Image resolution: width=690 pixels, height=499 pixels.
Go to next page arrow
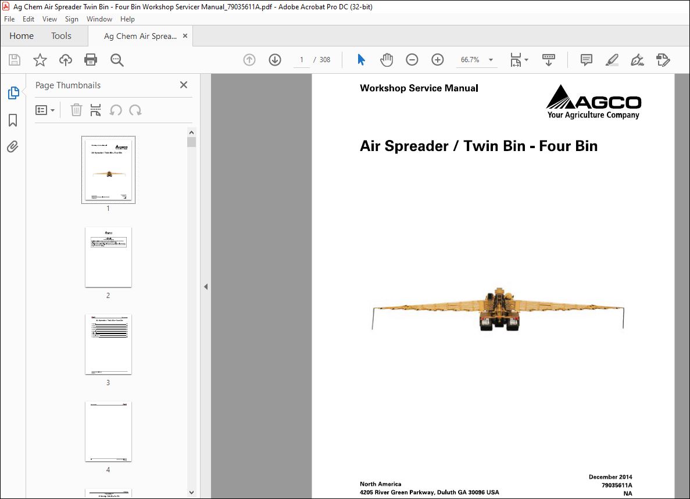tap(275, 60)
